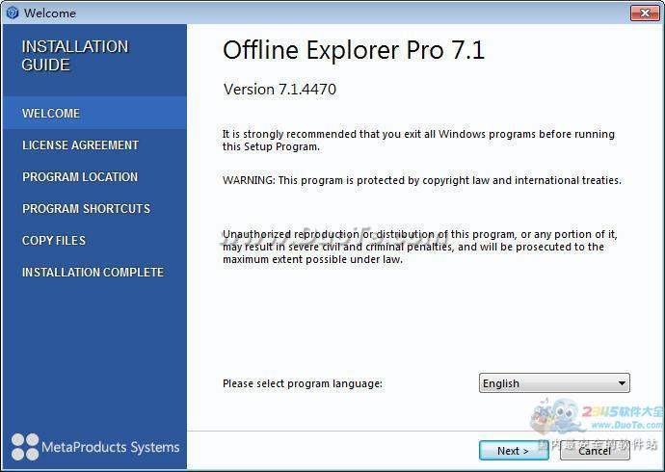Image resolution: width=665 pixels, height=472 pixels.
Task: Click the Cancel button
Action: [595, 451]
